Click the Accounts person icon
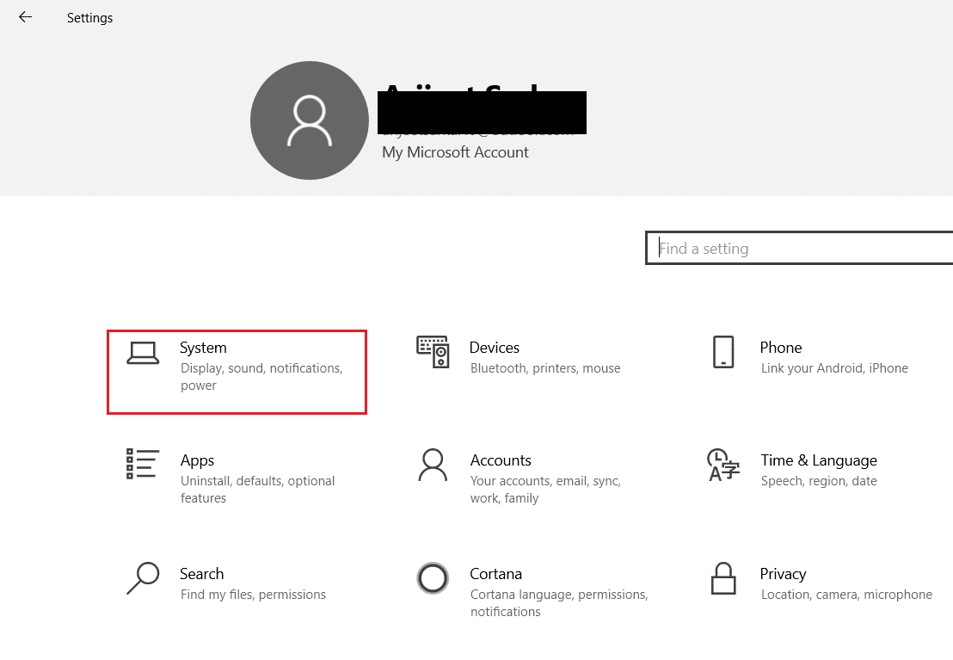This screenshot has height=660, width=953. point(433,464)
